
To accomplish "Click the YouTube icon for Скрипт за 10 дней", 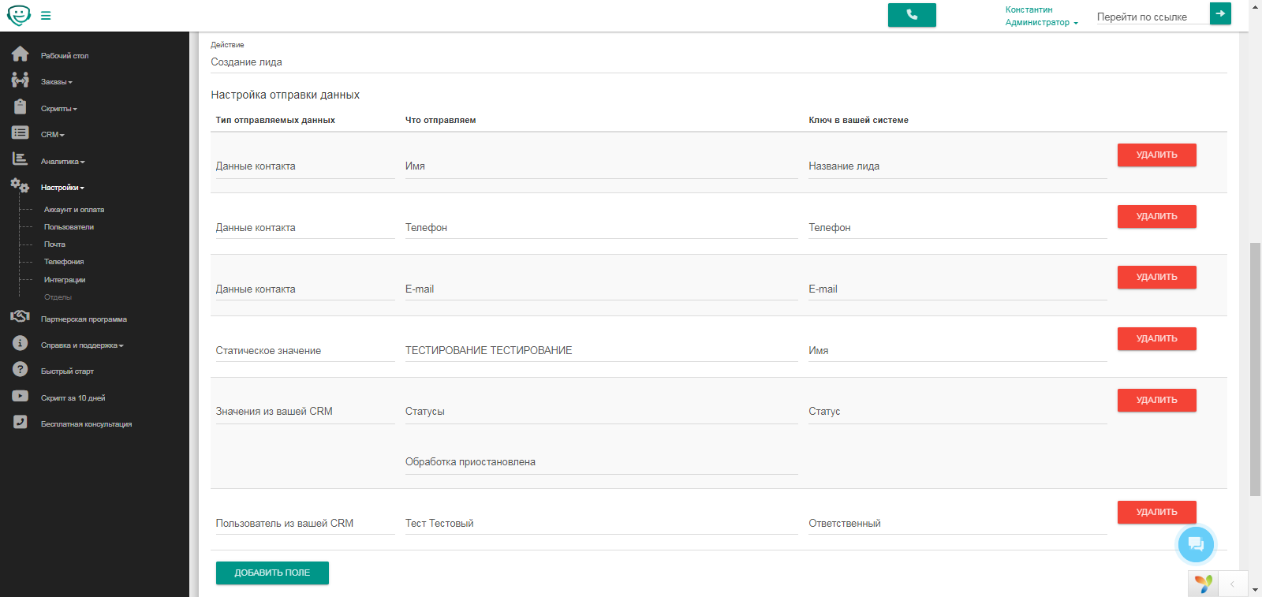I will [x=20, y=397].
